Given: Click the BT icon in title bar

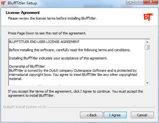Looking at the screenshot, I should [3, 3].
